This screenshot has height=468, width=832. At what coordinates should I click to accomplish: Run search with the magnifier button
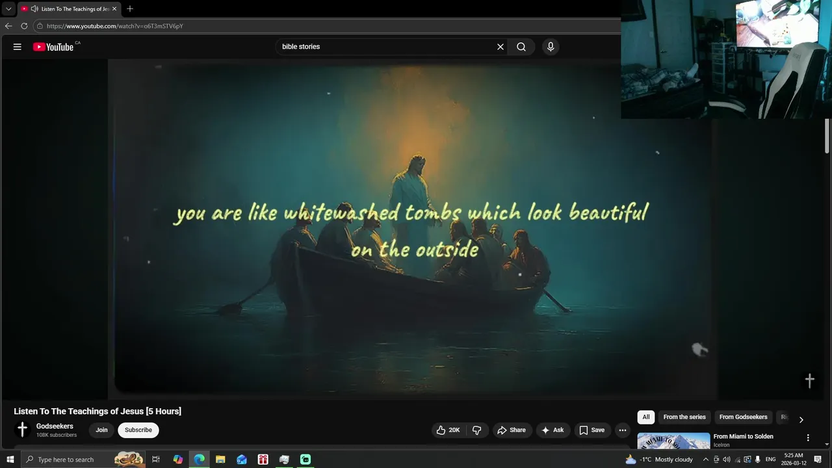[521, 47]
